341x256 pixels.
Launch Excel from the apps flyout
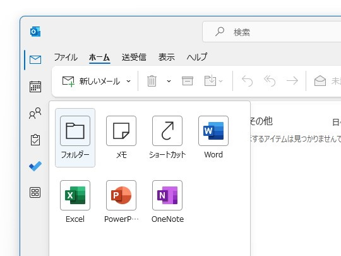(x=75, y=202)
